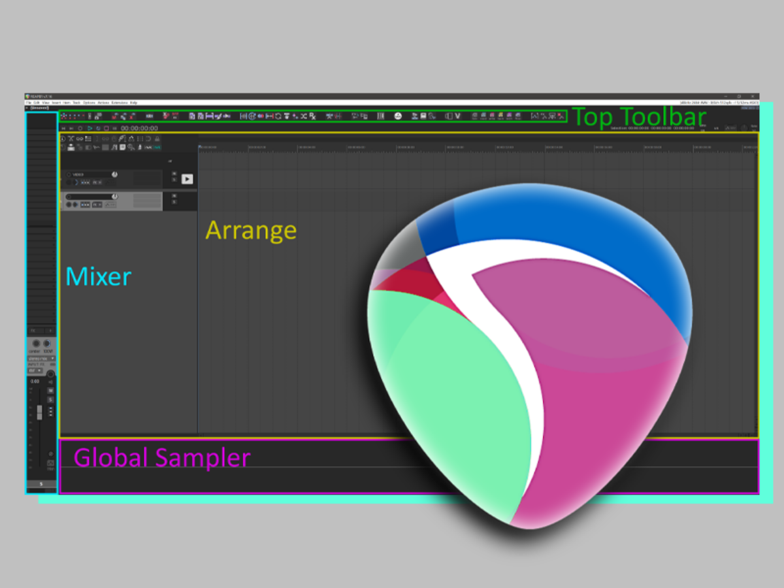784x588 pixels.
Task: Open the Insert menu
Action: pyautogui.click(x=56, y=103)
